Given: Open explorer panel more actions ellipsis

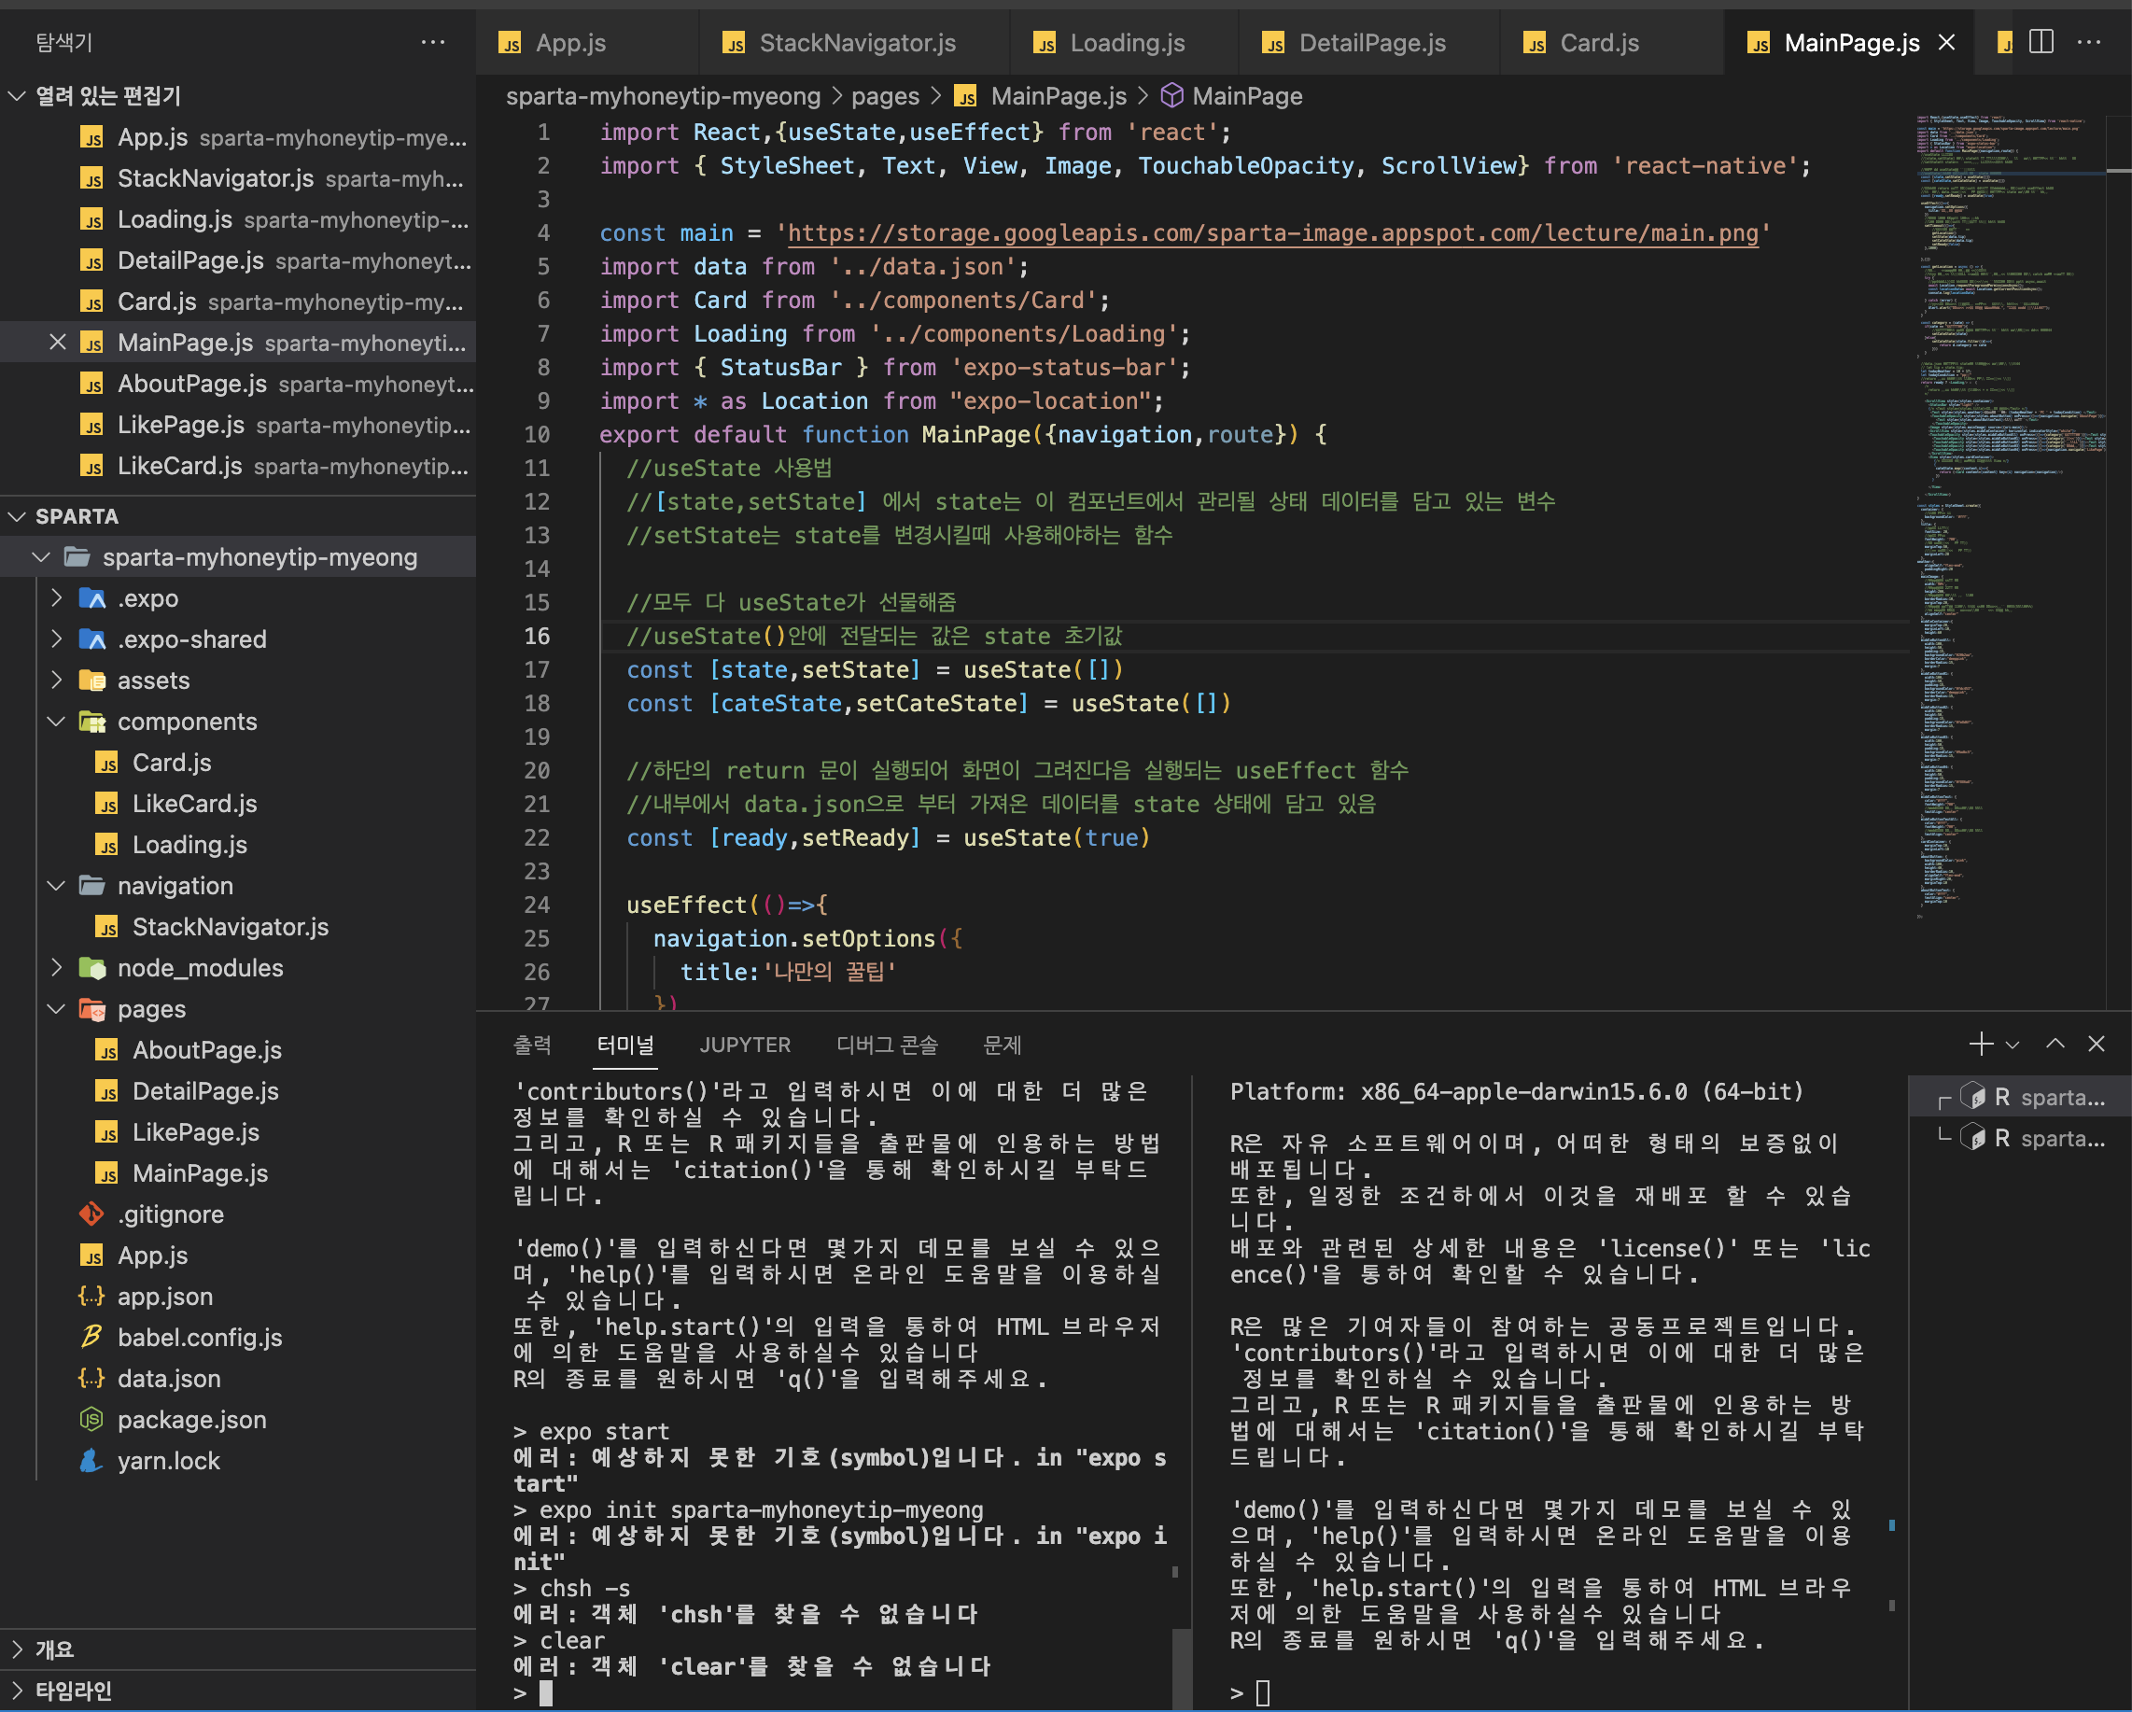Looking at the screenshot, I should click(433, 41).
